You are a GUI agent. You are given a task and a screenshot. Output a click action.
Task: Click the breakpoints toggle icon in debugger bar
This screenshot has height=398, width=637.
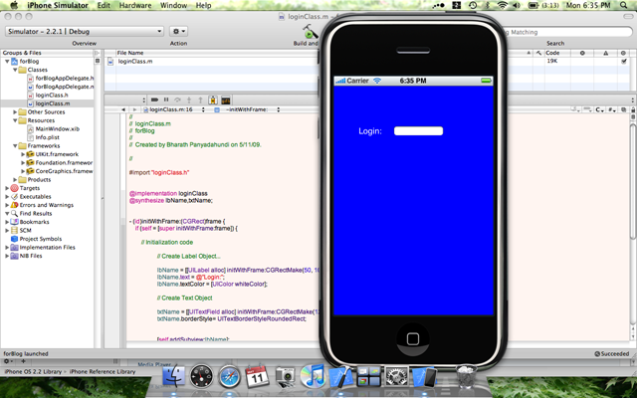coord(154,99)
